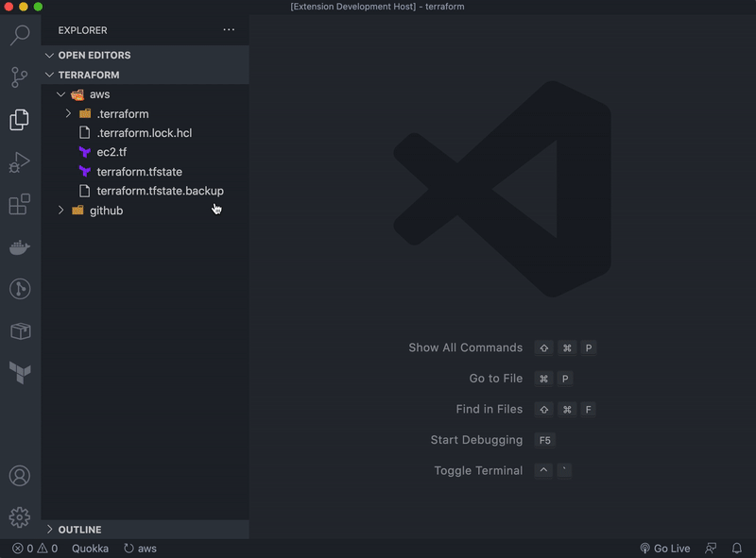The height and width of the screenshot is (558, 756).
Task: Open the Search view in activity bar
Action: [x=20, y=35]
